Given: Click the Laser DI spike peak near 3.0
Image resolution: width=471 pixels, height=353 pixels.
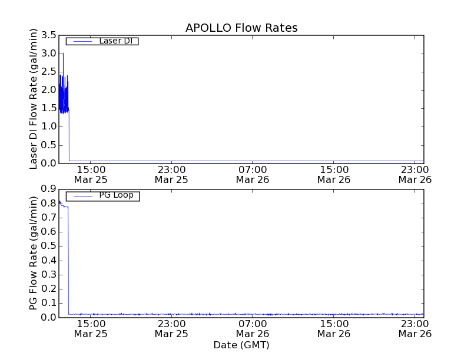Looking at the screenshot, I should pyautogui.click(x=63, y=55).
